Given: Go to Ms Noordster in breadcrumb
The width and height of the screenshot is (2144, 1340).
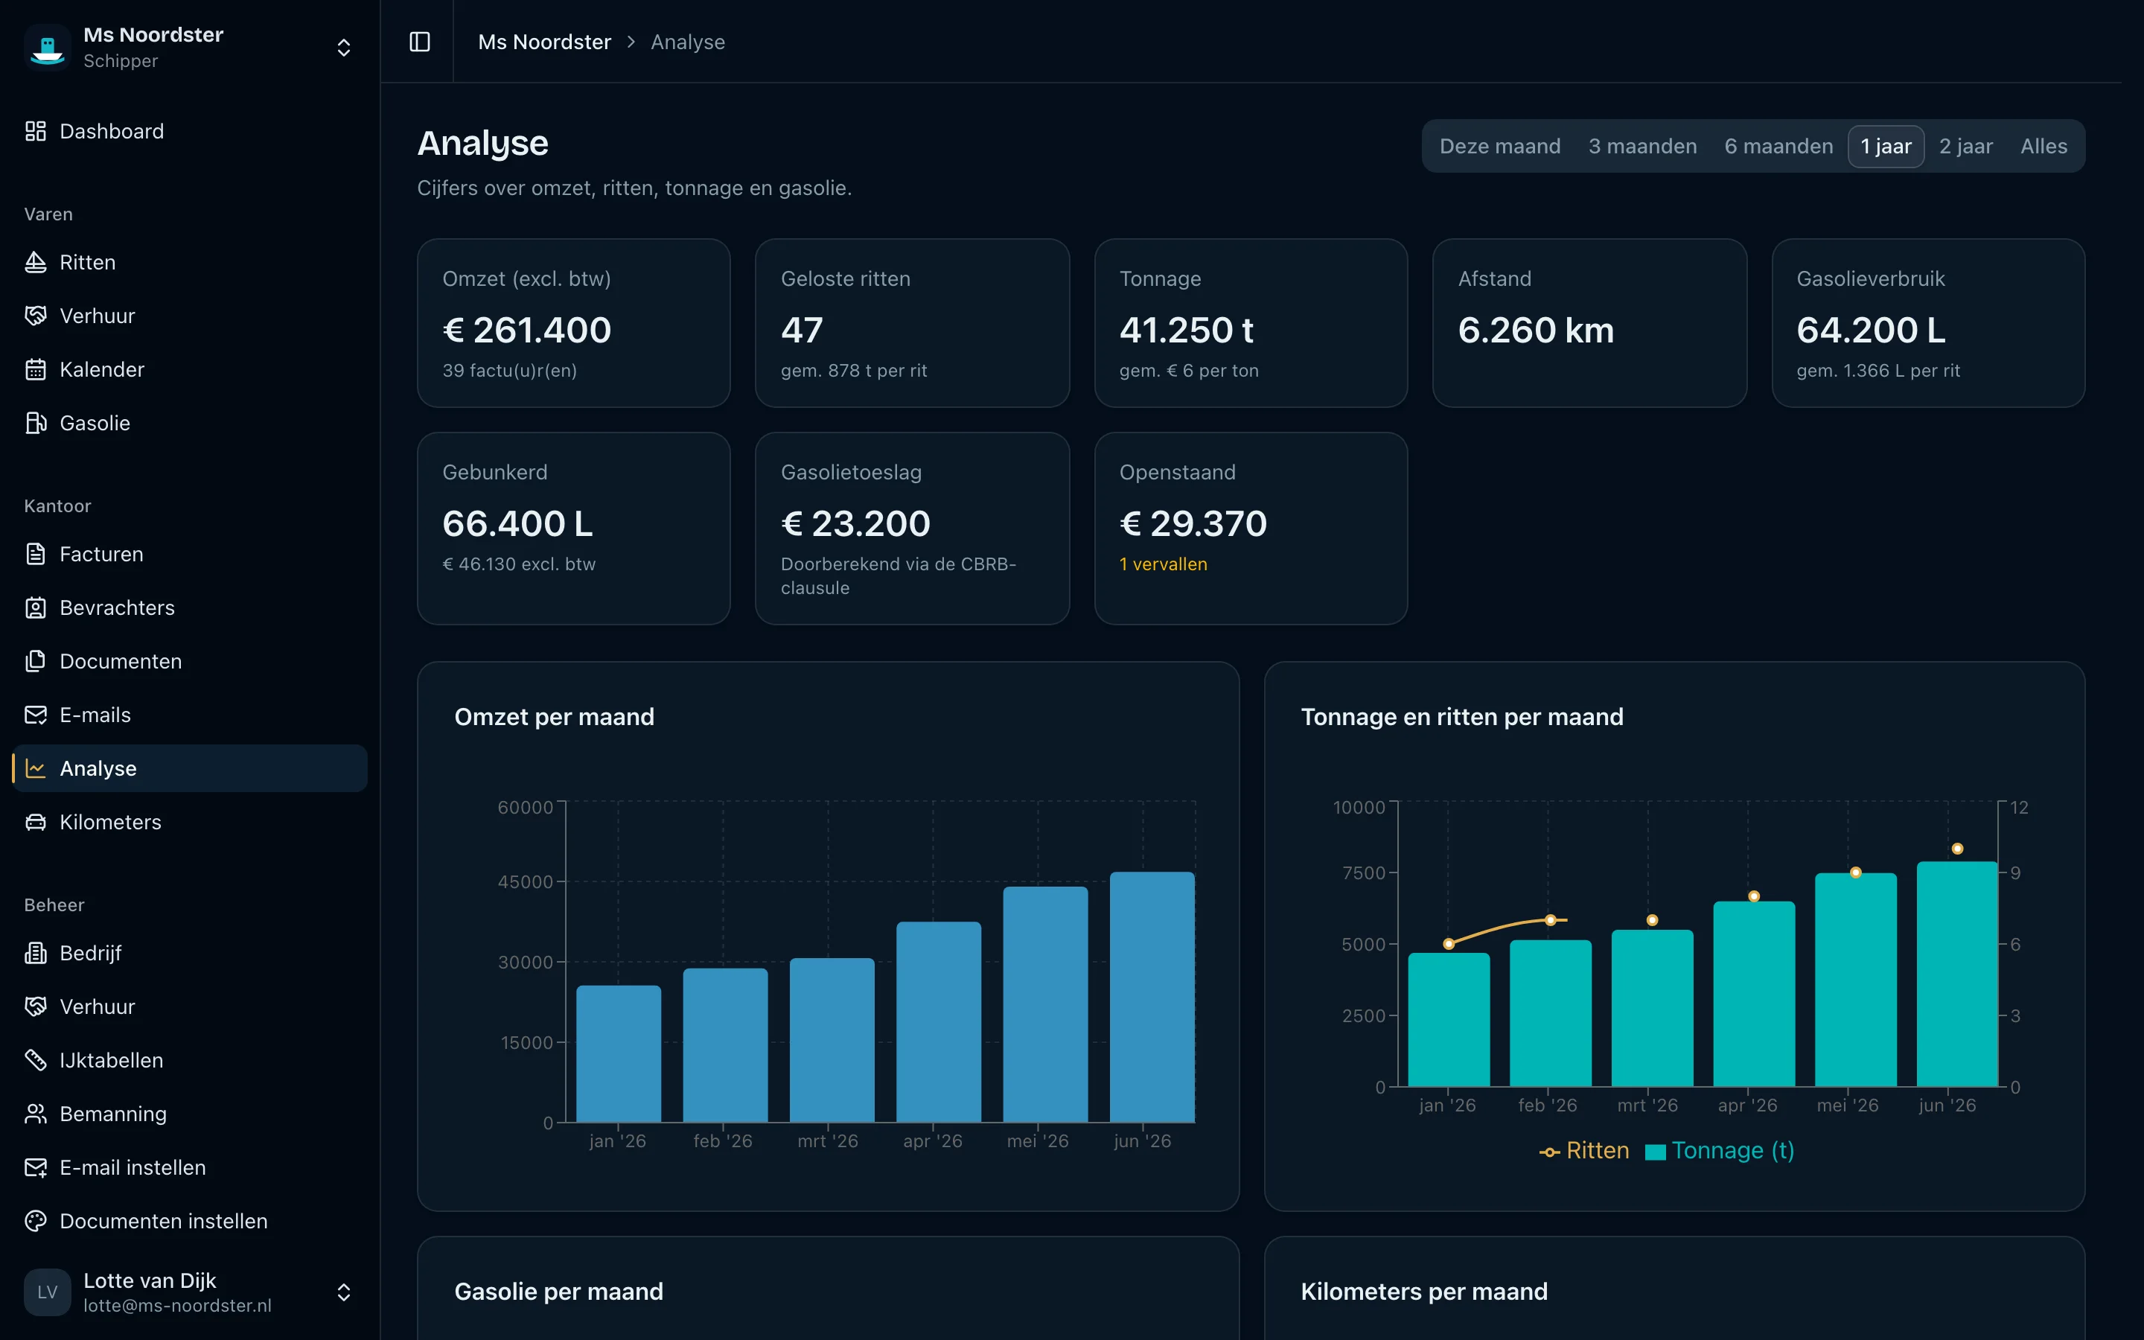Looking at the screenshot, I should tap(544, 42).
